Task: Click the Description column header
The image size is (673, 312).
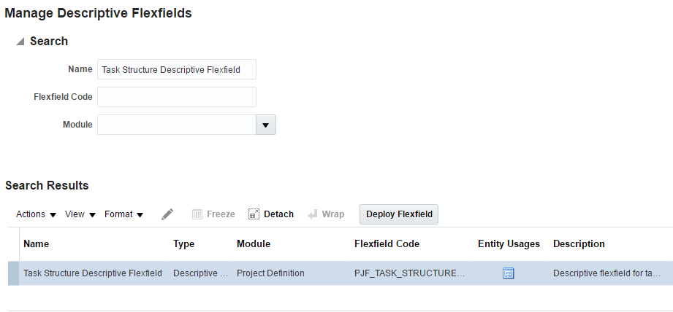Action: pyautogui.click(x=579, y=244)
